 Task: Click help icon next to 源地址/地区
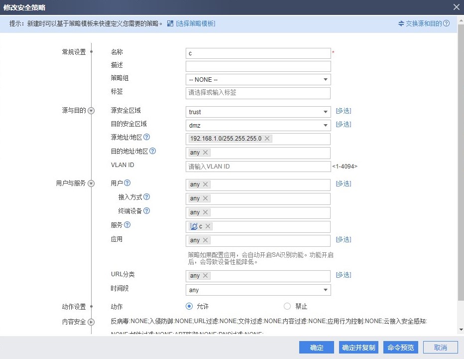coord(147,137)
